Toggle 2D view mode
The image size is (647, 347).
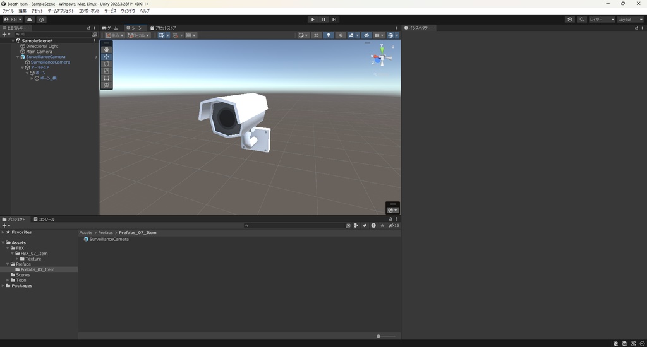[x=317, y=35]
